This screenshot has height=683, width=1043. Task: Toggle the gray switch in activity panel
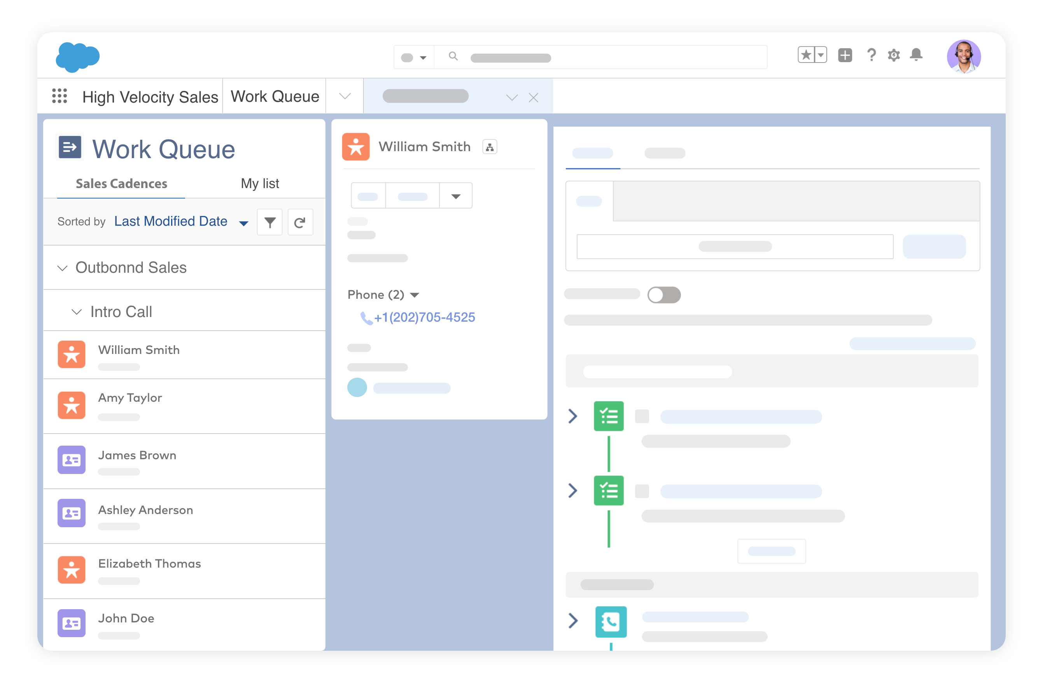coord(663,294)
